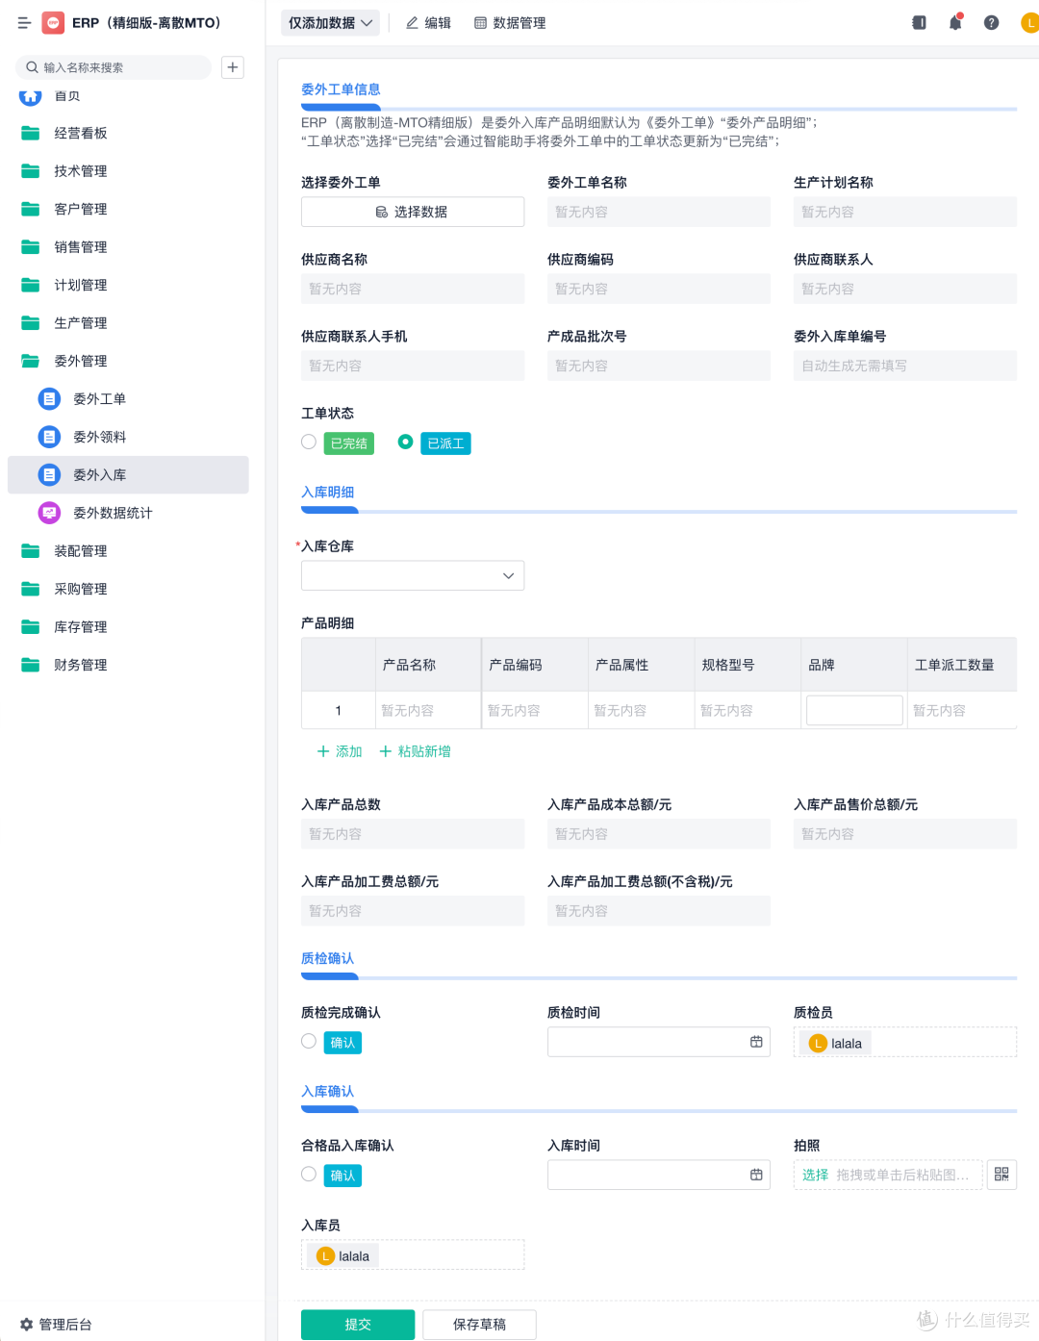Click the 质检员 member field
Screen dimensions: 1039x1341
tap(905, 1042)
